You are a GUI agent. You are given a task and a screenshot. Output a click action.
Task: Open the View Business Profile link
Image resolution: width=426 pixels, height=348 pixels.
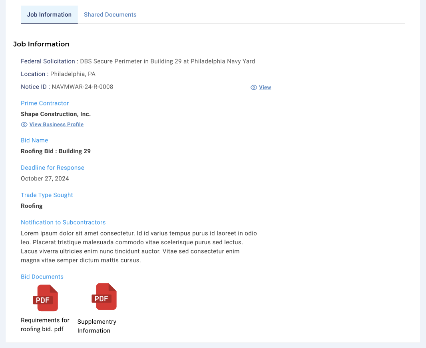click(x=56, y=125)
